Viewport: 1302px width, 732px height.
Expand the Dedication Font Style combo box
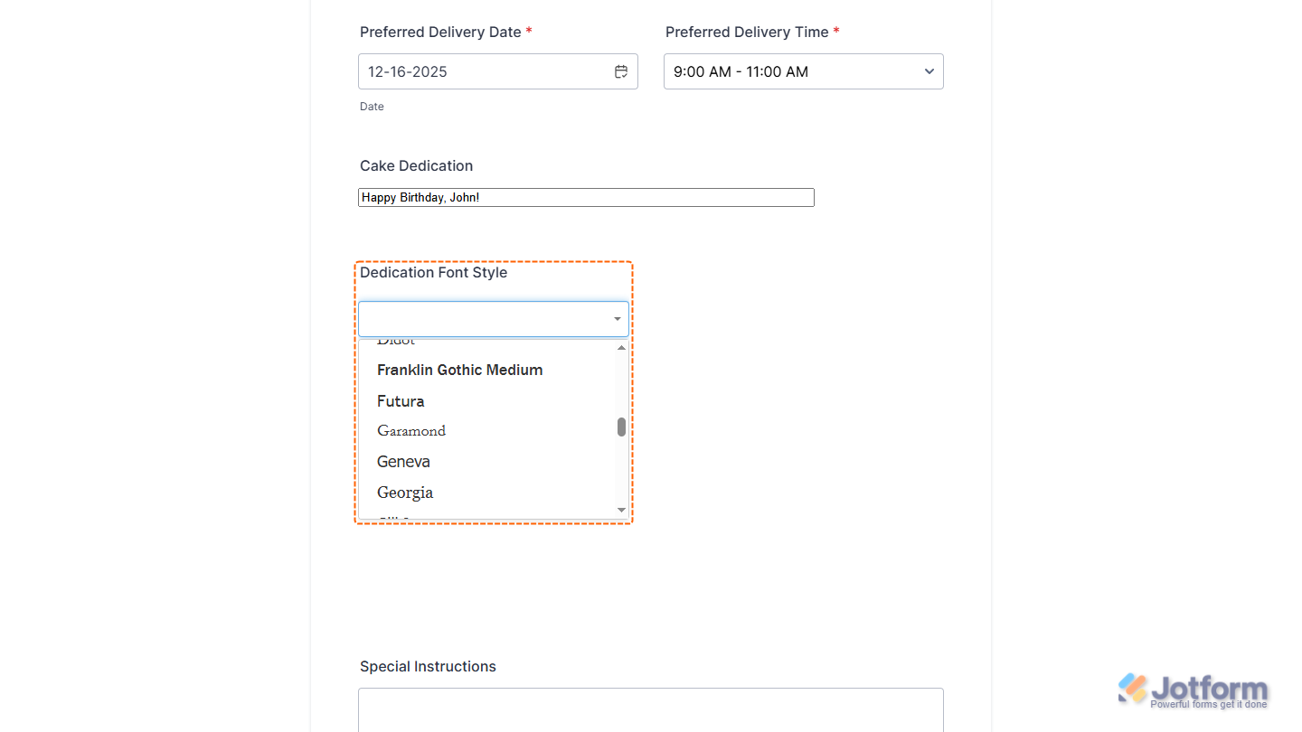(x=493, y=319)
